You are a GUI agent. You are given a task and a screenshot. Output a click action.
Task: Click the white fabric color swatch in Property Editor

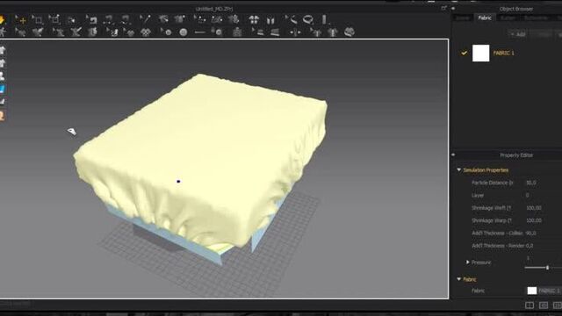coord(532,291)
